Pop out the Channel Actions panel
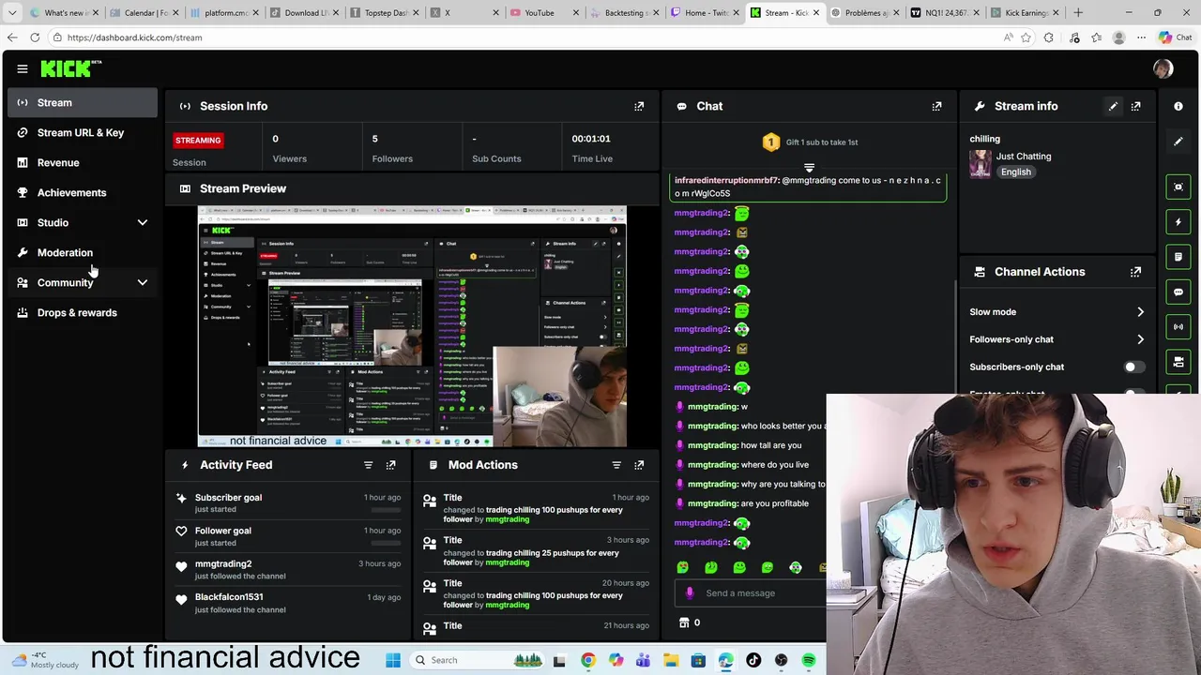1201x675 pixels. pyautogui.click(x=1135, y=272)
